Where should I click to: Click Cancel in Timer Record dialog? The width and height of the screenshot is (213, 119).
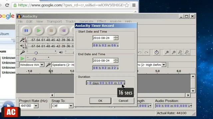pos(123,101)
